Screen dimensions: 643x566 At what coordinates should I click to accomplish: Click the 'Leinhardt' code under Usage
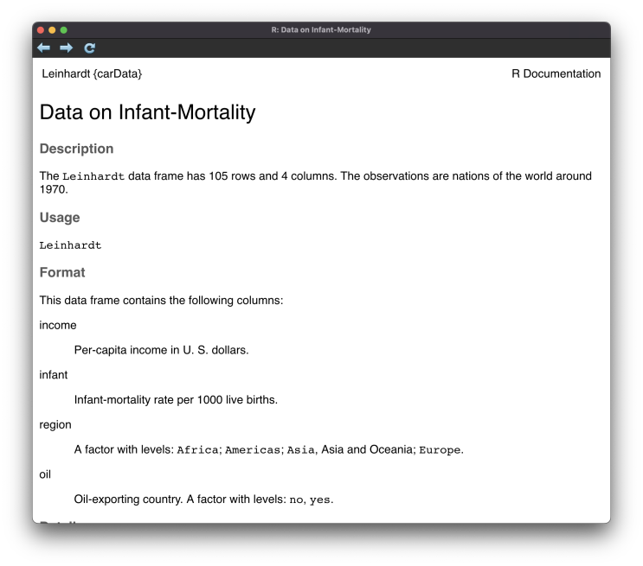(70, 245)
